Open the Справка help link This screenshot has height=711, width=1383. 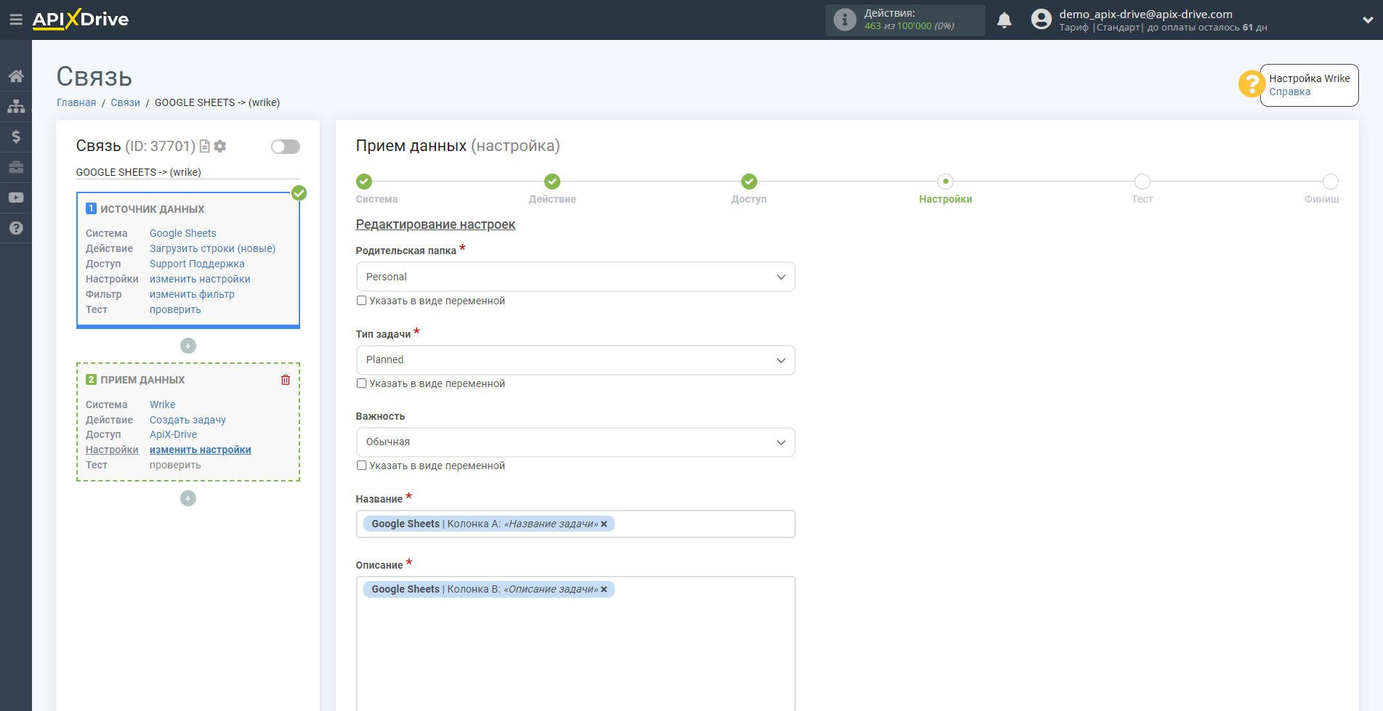1290,92
